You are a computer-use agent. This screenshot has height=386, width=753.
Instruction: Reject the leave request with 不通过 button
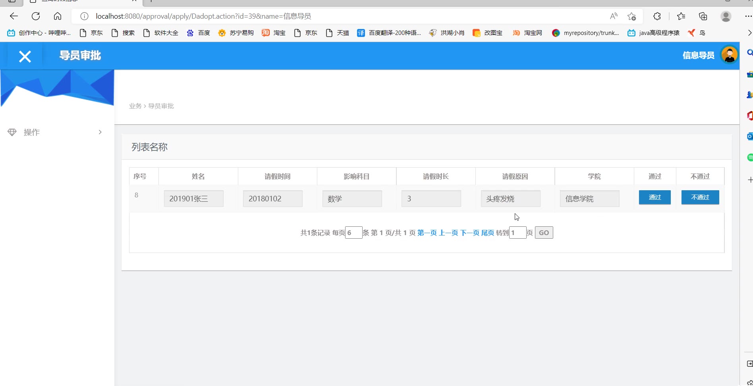pyautogui.click(x=700, y=197)
